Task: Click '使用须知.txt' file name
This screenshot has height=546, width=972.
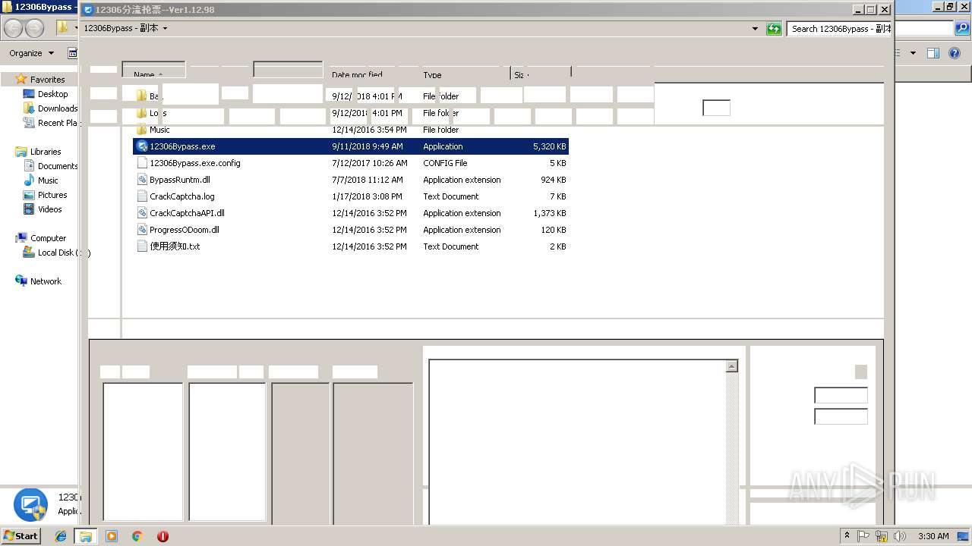Action: [175, 246]
